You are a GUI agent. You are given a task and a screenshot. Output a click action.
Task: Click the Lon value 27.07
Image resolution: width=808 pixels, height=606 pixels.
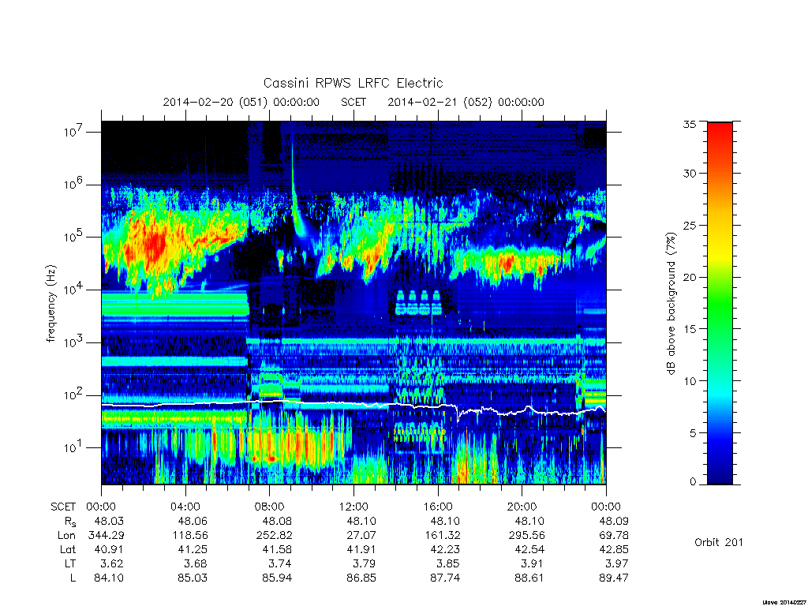pos(361,535)
